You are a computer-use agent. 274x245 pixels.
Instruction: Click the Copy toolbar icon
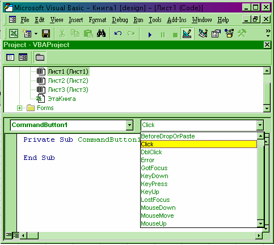click(75, 33)
